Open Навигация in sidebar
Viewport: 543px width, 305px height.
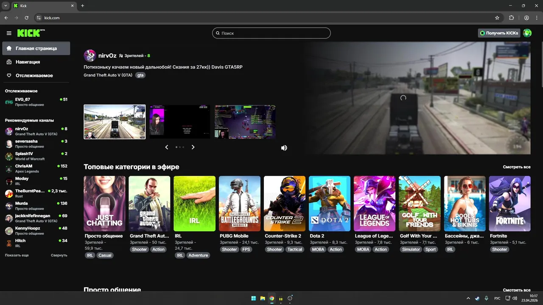[36, 62]
